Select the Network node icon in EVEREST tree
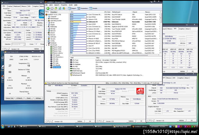This screenshot has width=199, height=135. click(x=49, y=31)
